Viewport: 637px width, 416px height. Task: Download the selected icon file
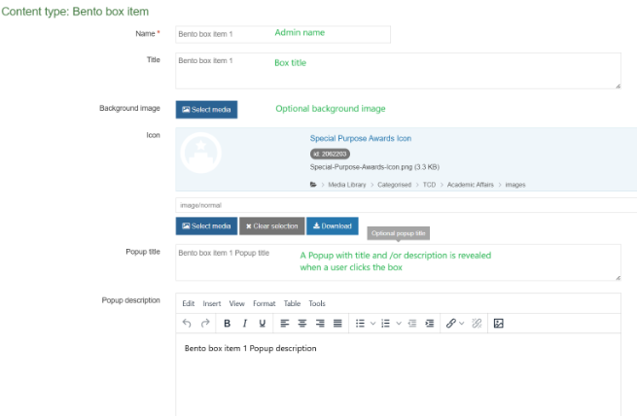tap(333, 226)
